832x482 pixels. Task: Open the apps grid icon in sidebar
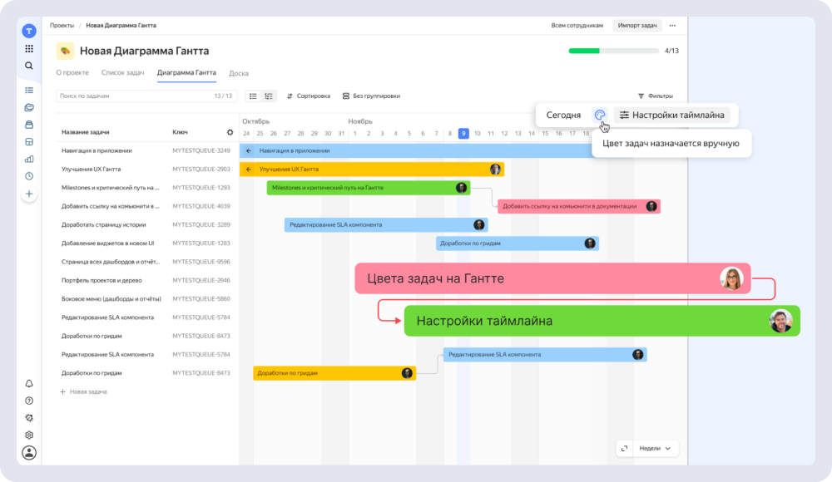click(28, 49)
